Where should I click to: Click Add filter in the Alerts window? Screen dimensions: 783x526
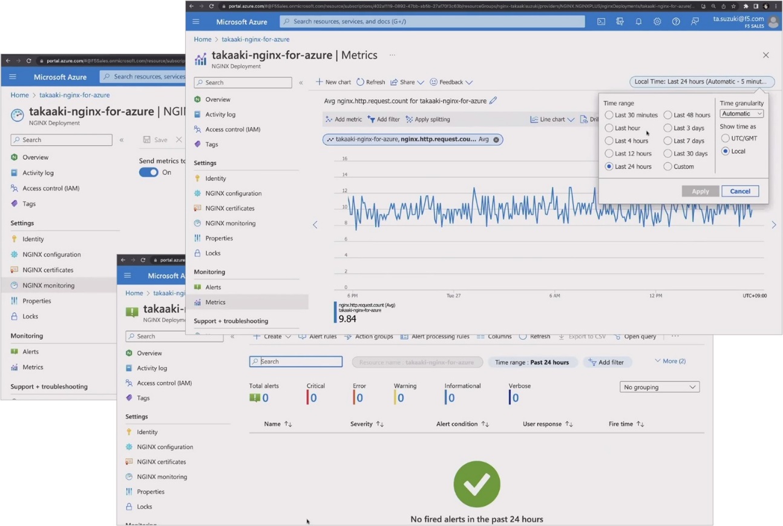606,362
